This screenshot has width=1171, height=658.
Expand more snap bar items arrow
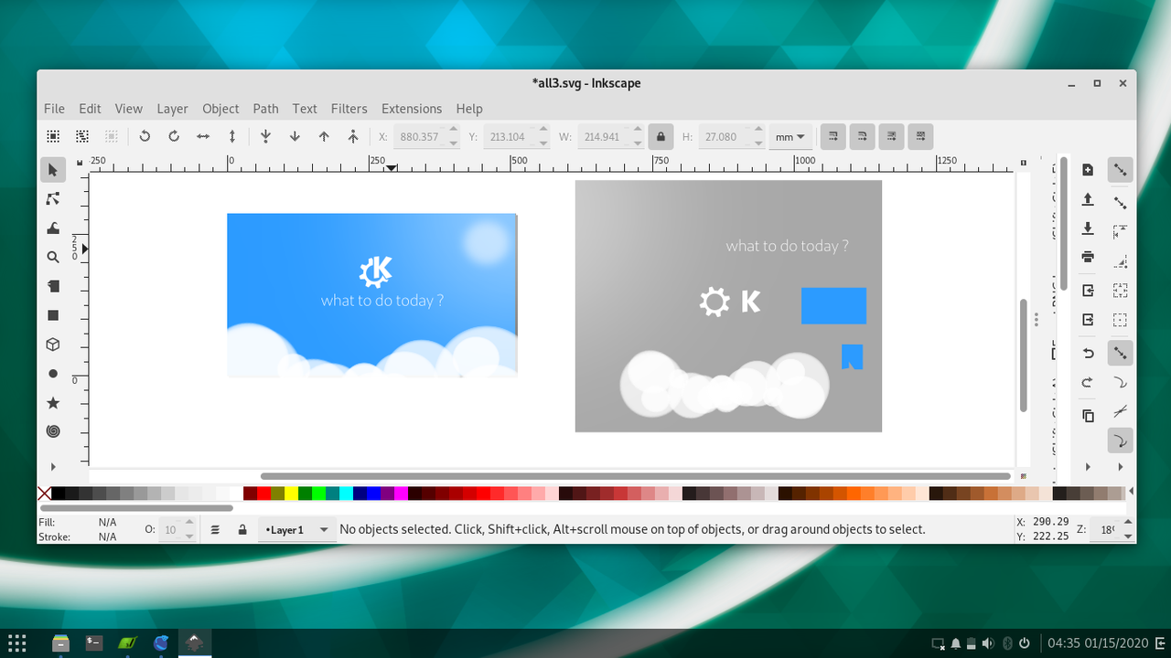[x=1120, y=467]
